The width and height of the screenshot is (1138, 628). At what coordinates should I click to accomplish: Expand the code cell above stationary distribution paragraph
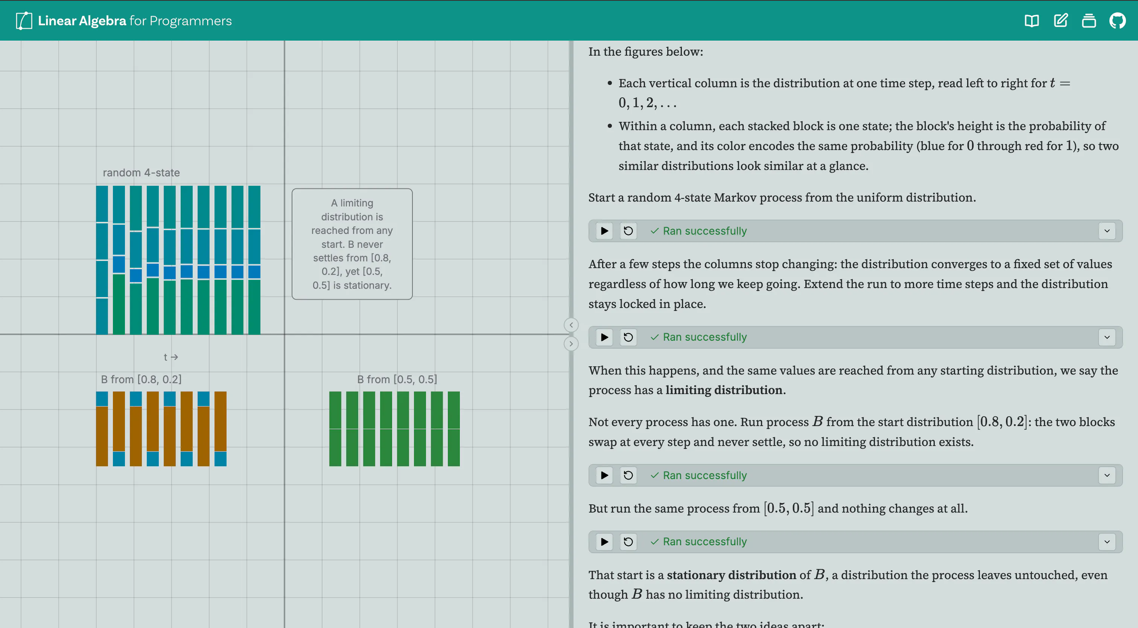(x=1107, y=542)
